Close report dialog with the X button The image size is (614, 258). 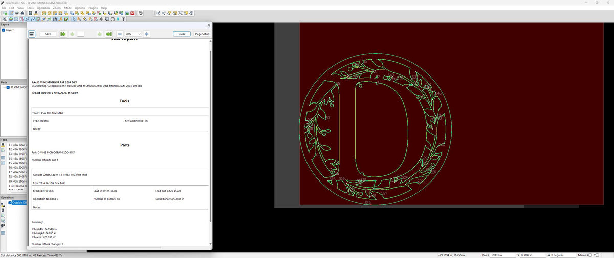click(x=208, y=24)
